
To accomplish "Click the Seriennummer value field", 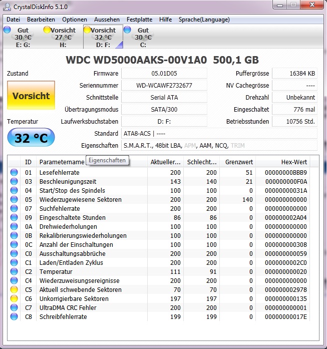I will [164, 86].
